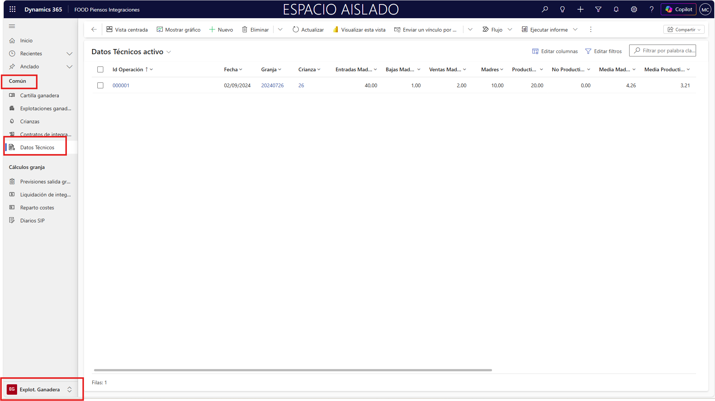Open record link 000001

pyautogui.click(x=121, y=85)
